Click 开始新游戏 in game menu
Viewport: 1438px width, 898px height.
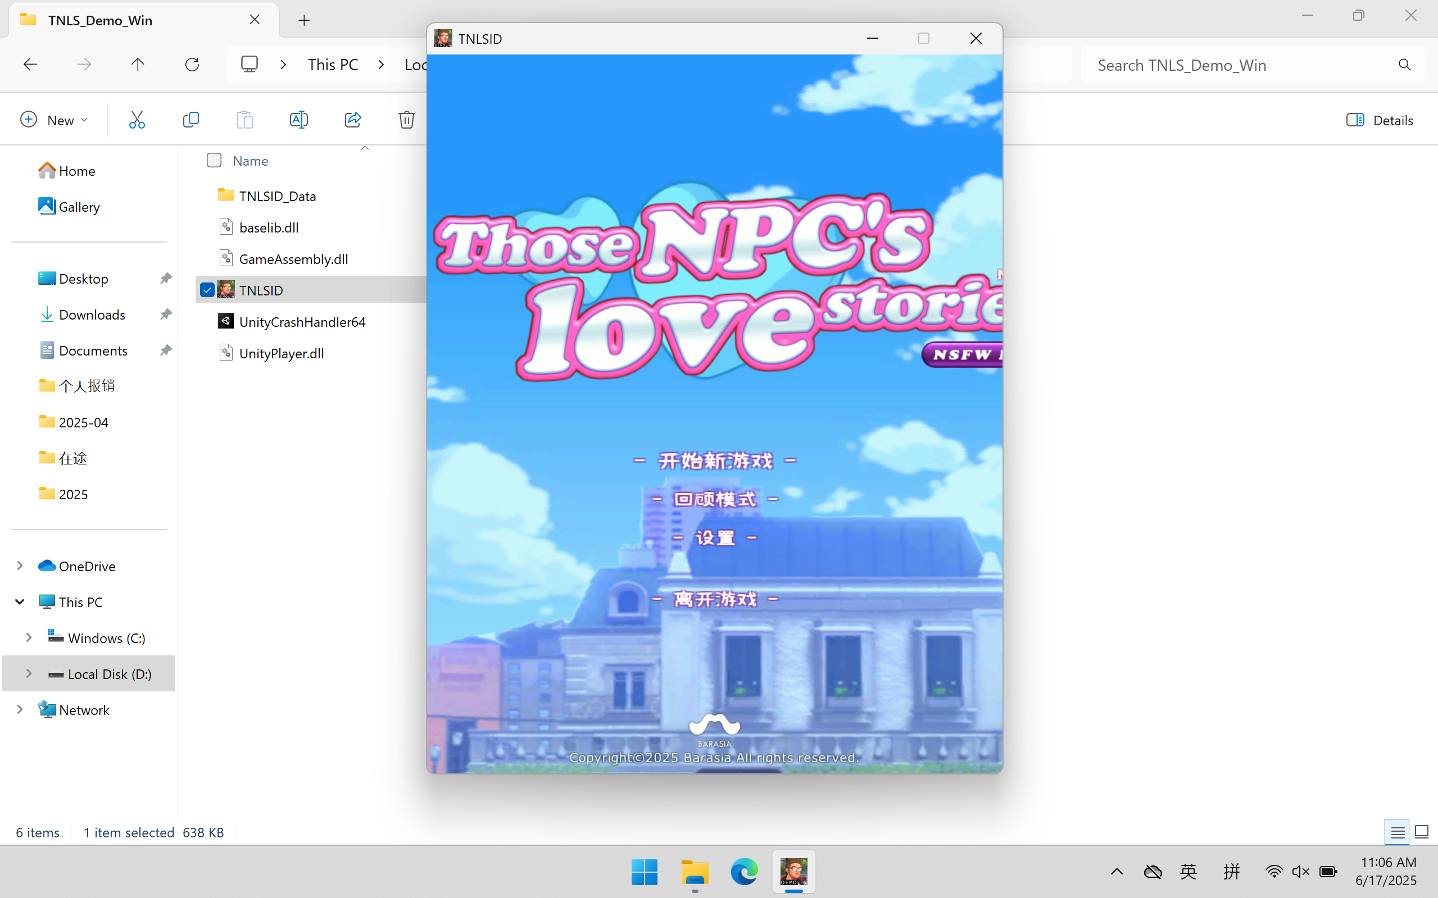point(715,461)
